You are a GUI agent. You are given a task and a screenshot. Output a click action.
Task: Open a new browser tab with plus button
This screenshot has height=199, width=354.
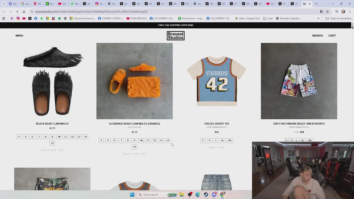pyautogui.click(x=316, y=4)
